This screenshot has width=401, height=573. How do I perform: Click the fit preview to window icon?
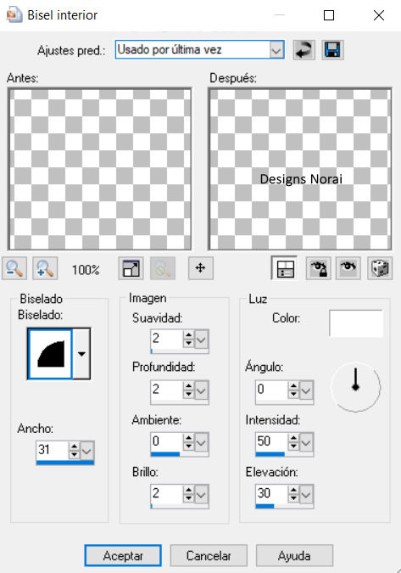131,268
